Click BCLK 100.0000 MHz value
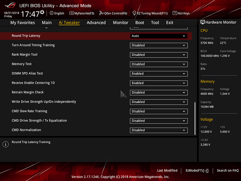Screen dimensions: 241x181 tap(209, 56)
